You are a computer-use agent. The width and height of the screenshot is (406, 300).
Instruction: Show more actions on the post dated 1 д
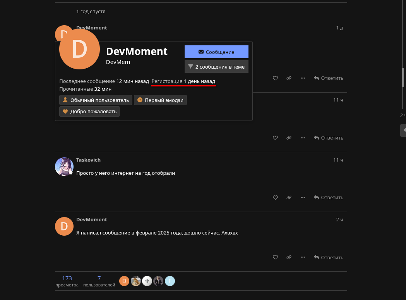coord(303,78)
